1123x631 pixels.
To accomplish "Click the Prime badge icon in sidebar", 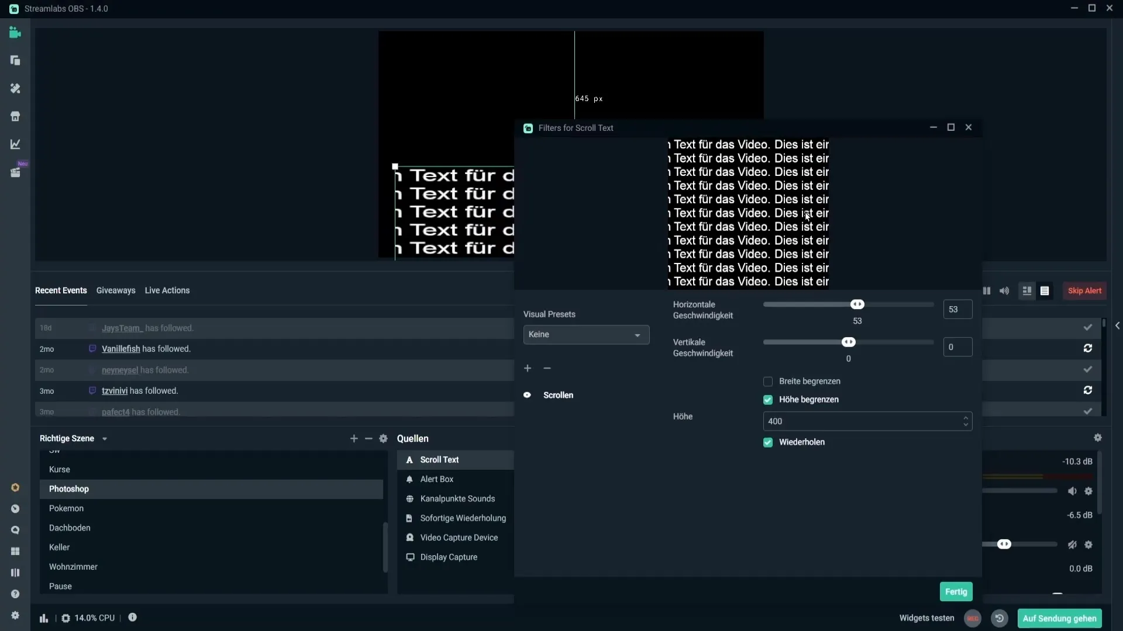I will (15, 488).
